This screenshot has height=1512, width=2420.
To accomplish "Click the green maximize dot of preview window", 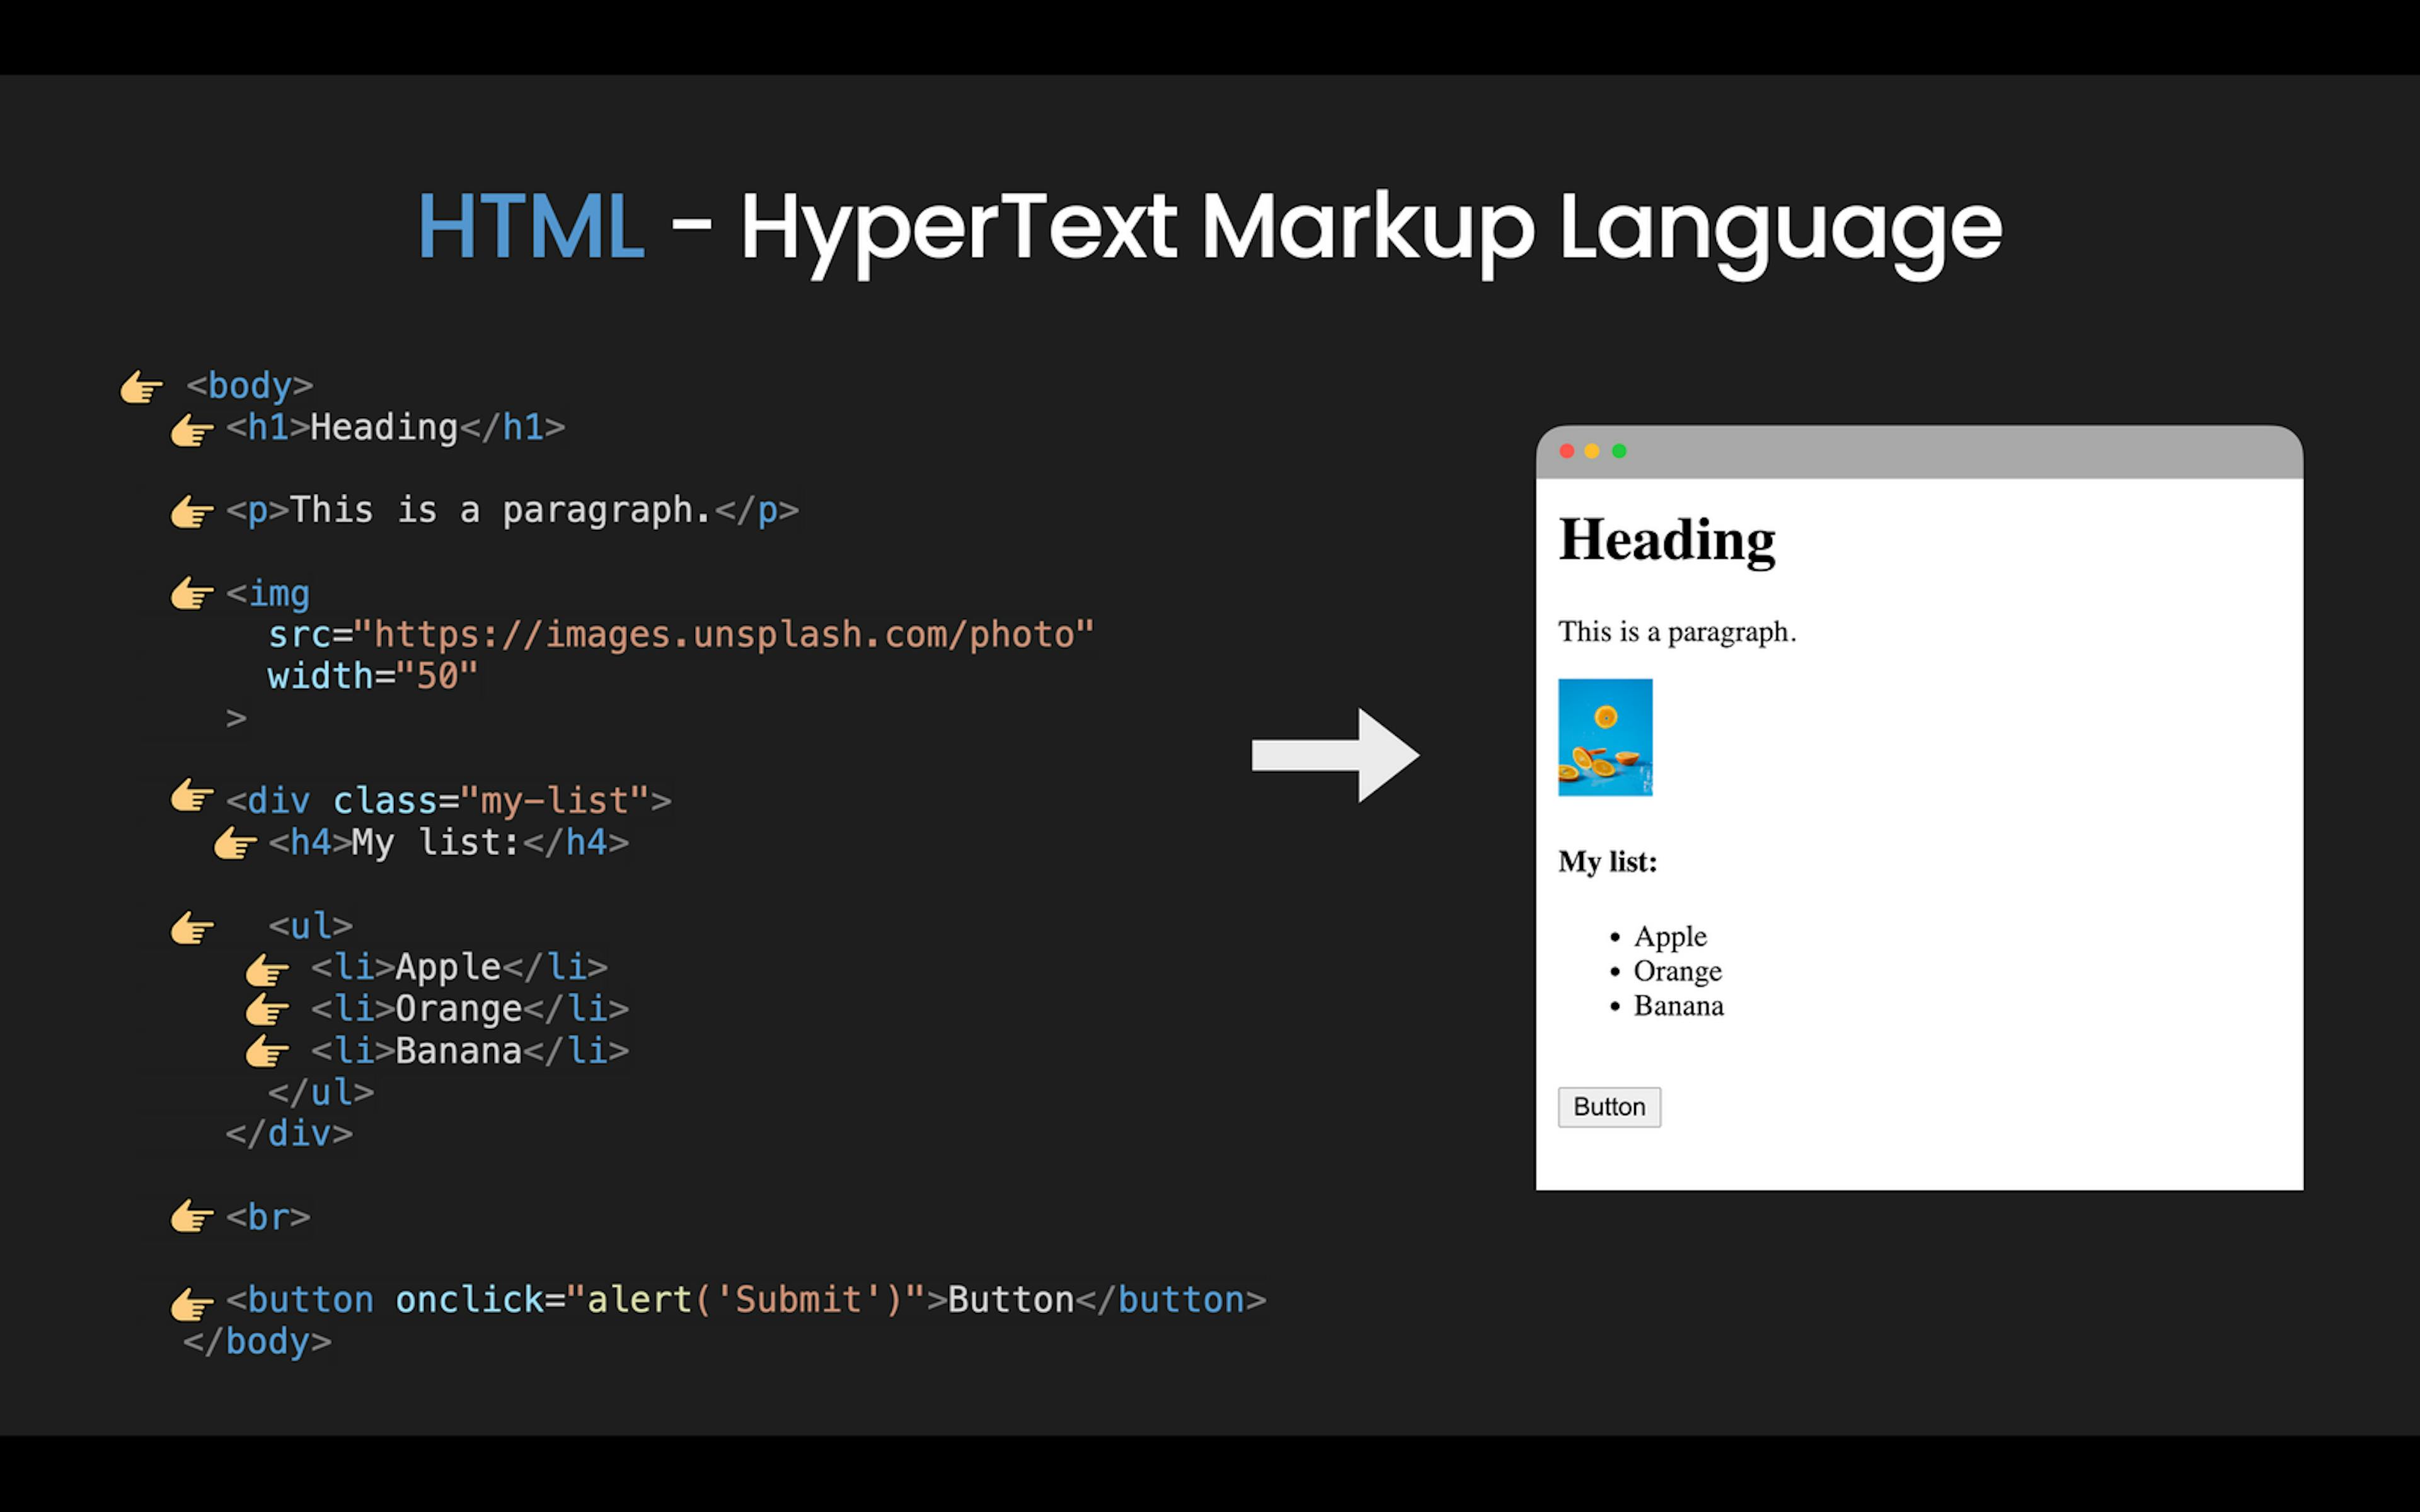I will click(1619, 451).
